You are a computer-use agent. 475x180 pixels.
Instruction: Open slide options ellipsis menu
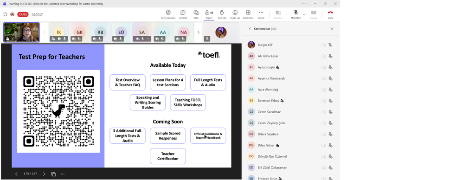tap(63, 174)
